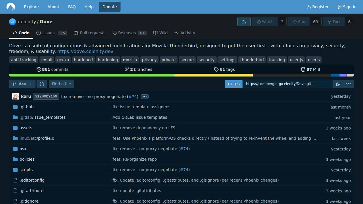Click the Star button
The width and height of the screenshot is (363, 204).
pos(299,22)
